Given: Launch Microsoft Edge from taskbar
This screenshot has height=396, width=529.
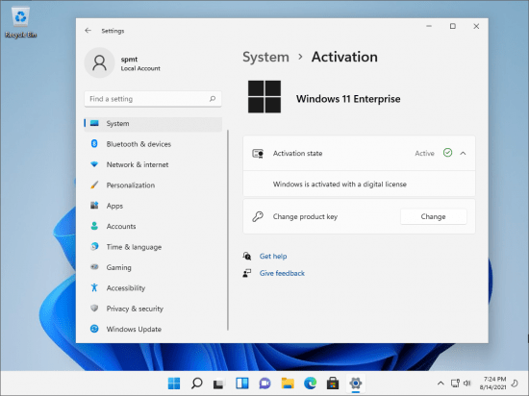Looking at the screenshot, I should click(x=310, y=384).
